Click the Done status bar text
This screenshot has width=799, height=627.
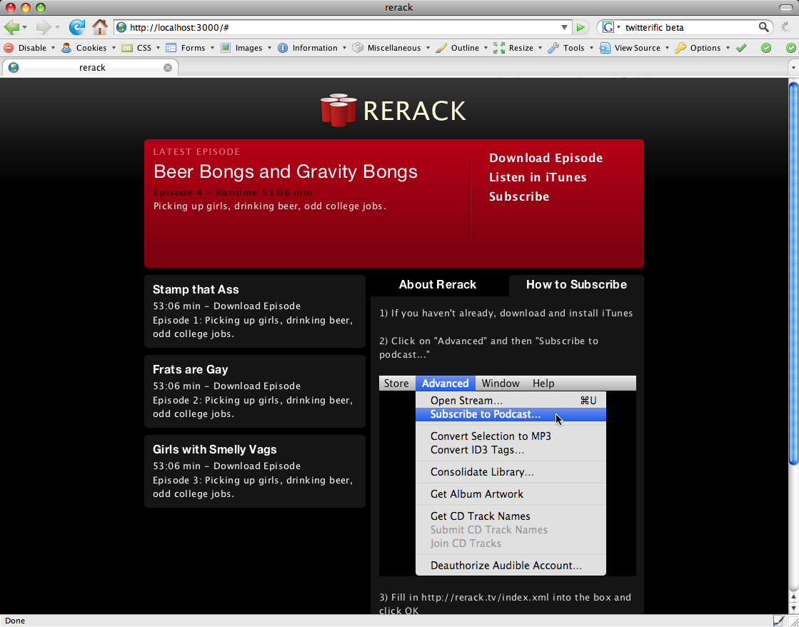click(15, 621)
